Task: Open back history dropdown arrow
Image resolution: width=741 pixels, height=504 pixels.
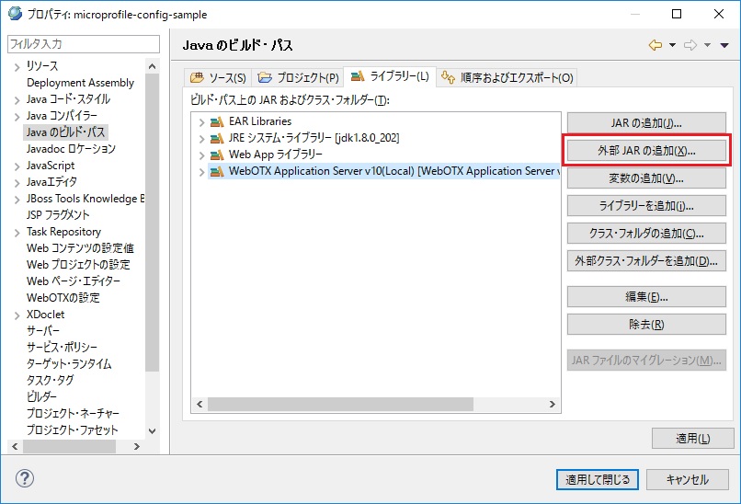Action: [x=672, y=45]
